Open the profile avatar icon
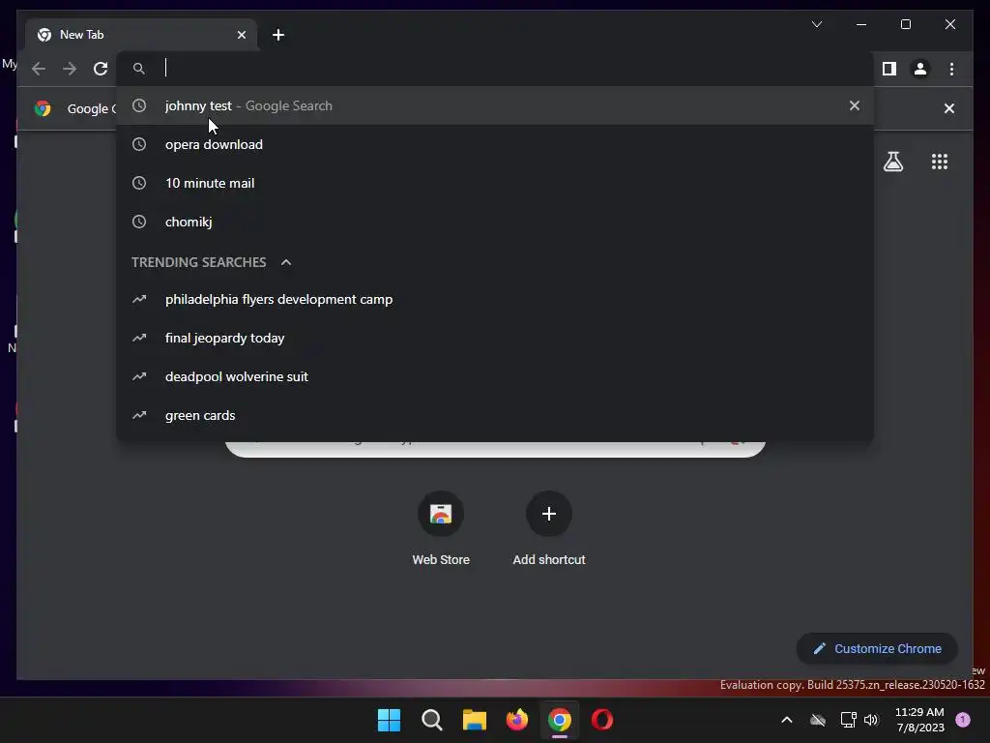The image size is (990, 743). pos(920,69)
